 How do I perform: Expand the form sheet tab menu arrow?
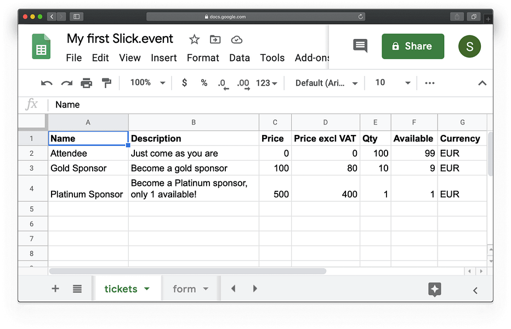tap(205, 288)
